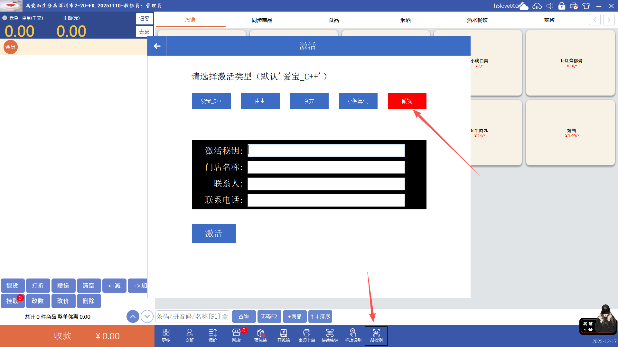Click the 手动识别 manual recognition icon
The height and width of the screenshot is (347, 618).
coord(353,336)
